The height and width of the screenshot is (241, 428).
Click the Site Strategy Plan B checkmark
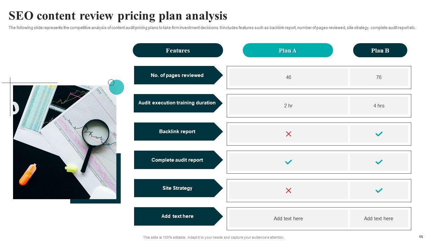click(x=379, y=190)
